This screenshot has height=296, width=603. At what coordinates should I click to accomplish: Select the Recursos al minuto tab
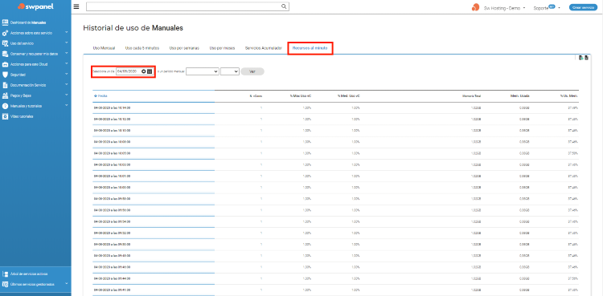pos(310,48)
